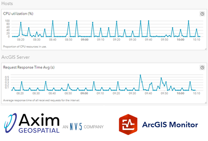Open the Request Response Time clock icon
208x141 pixels.
point(202,68)
